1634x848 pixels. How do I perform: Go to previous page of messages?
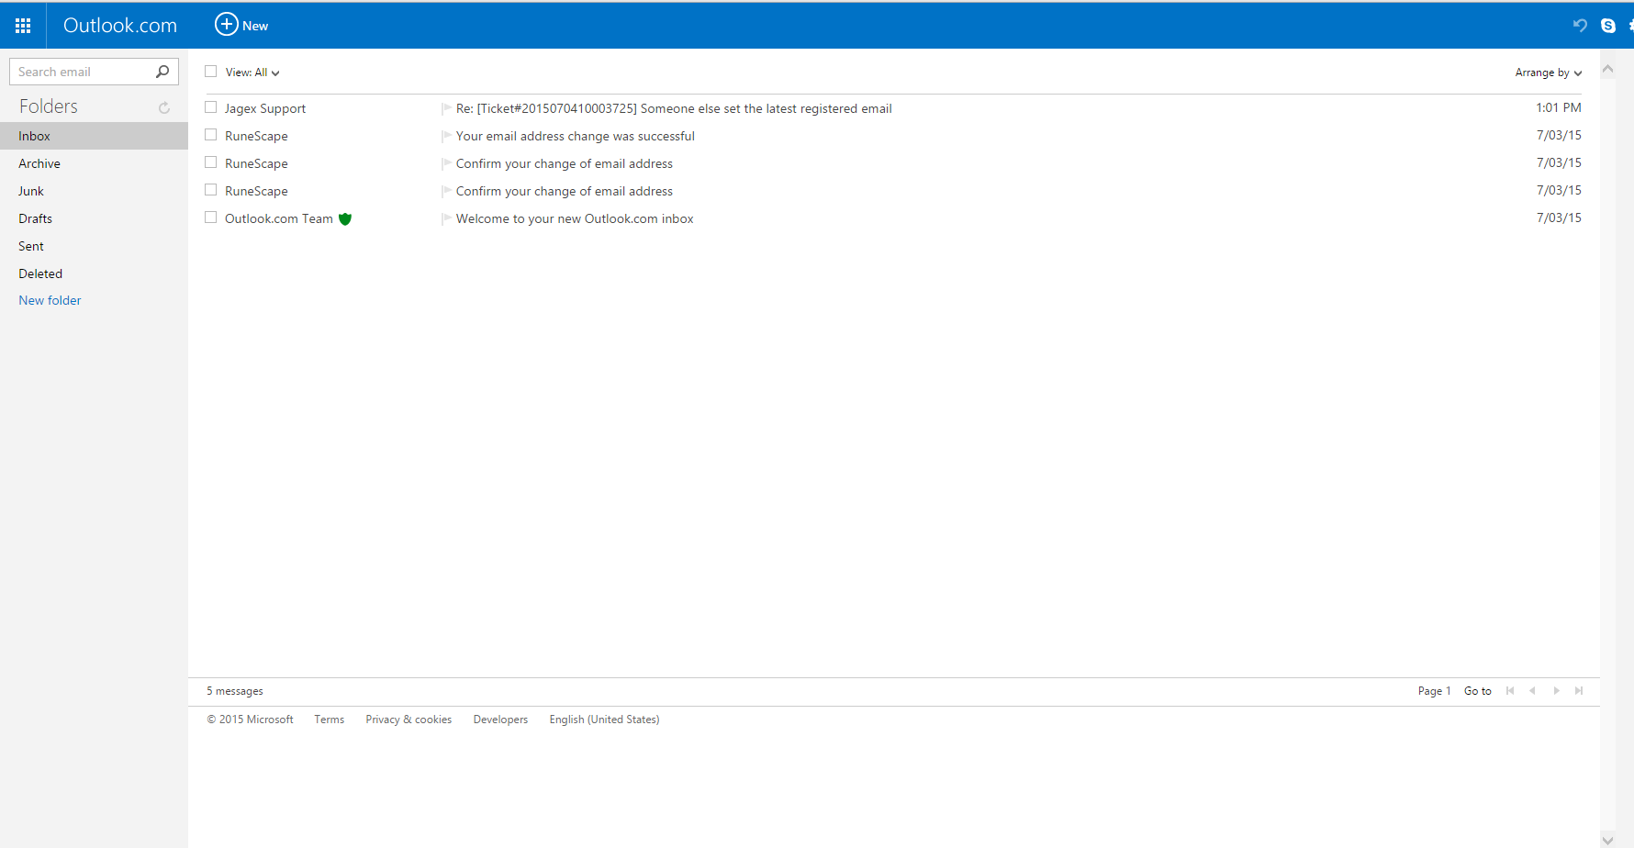click(1532, 691)
